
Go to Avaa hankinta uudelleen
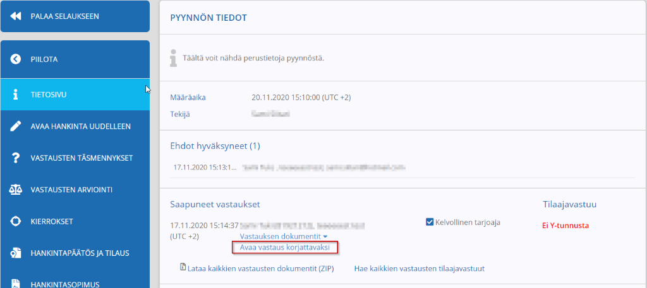75,126
